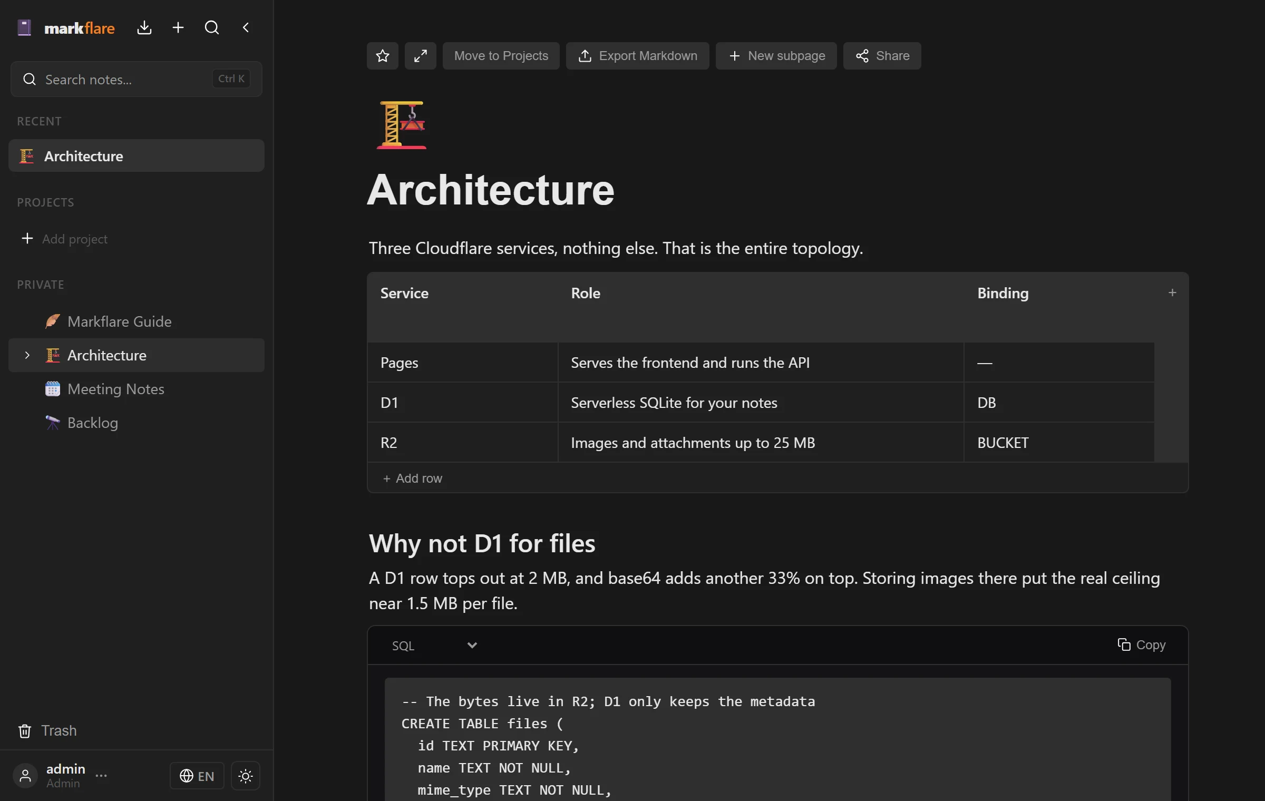1265x801 pixels.
Task: Add a table column with plus icon
Action: [x=1172, y=292]
